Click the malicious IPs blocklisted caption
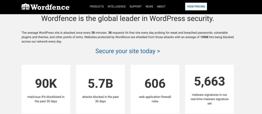The image size is (262, 114). pos(46,99)
